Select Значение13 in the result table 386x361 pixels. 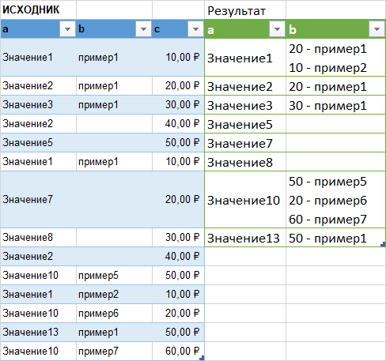click(x=245, y=238)
